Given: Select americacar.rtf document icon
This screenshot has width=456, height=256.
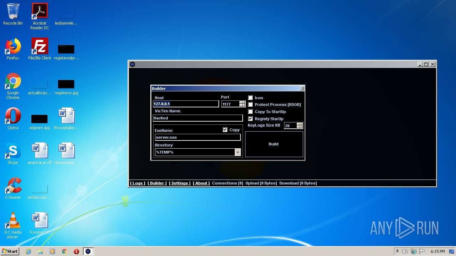Looking at the screenshot, I should pos(40,154).
